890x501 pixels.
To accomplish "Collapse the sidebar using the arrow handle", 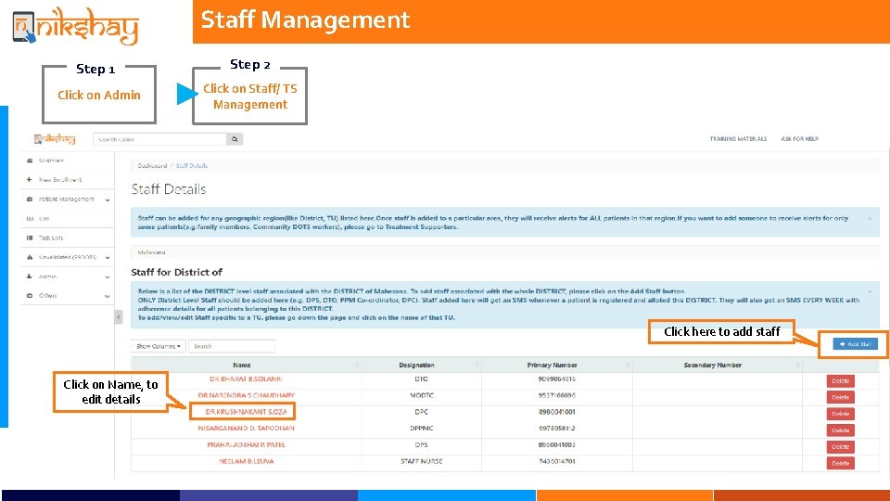I will (119, 317).
